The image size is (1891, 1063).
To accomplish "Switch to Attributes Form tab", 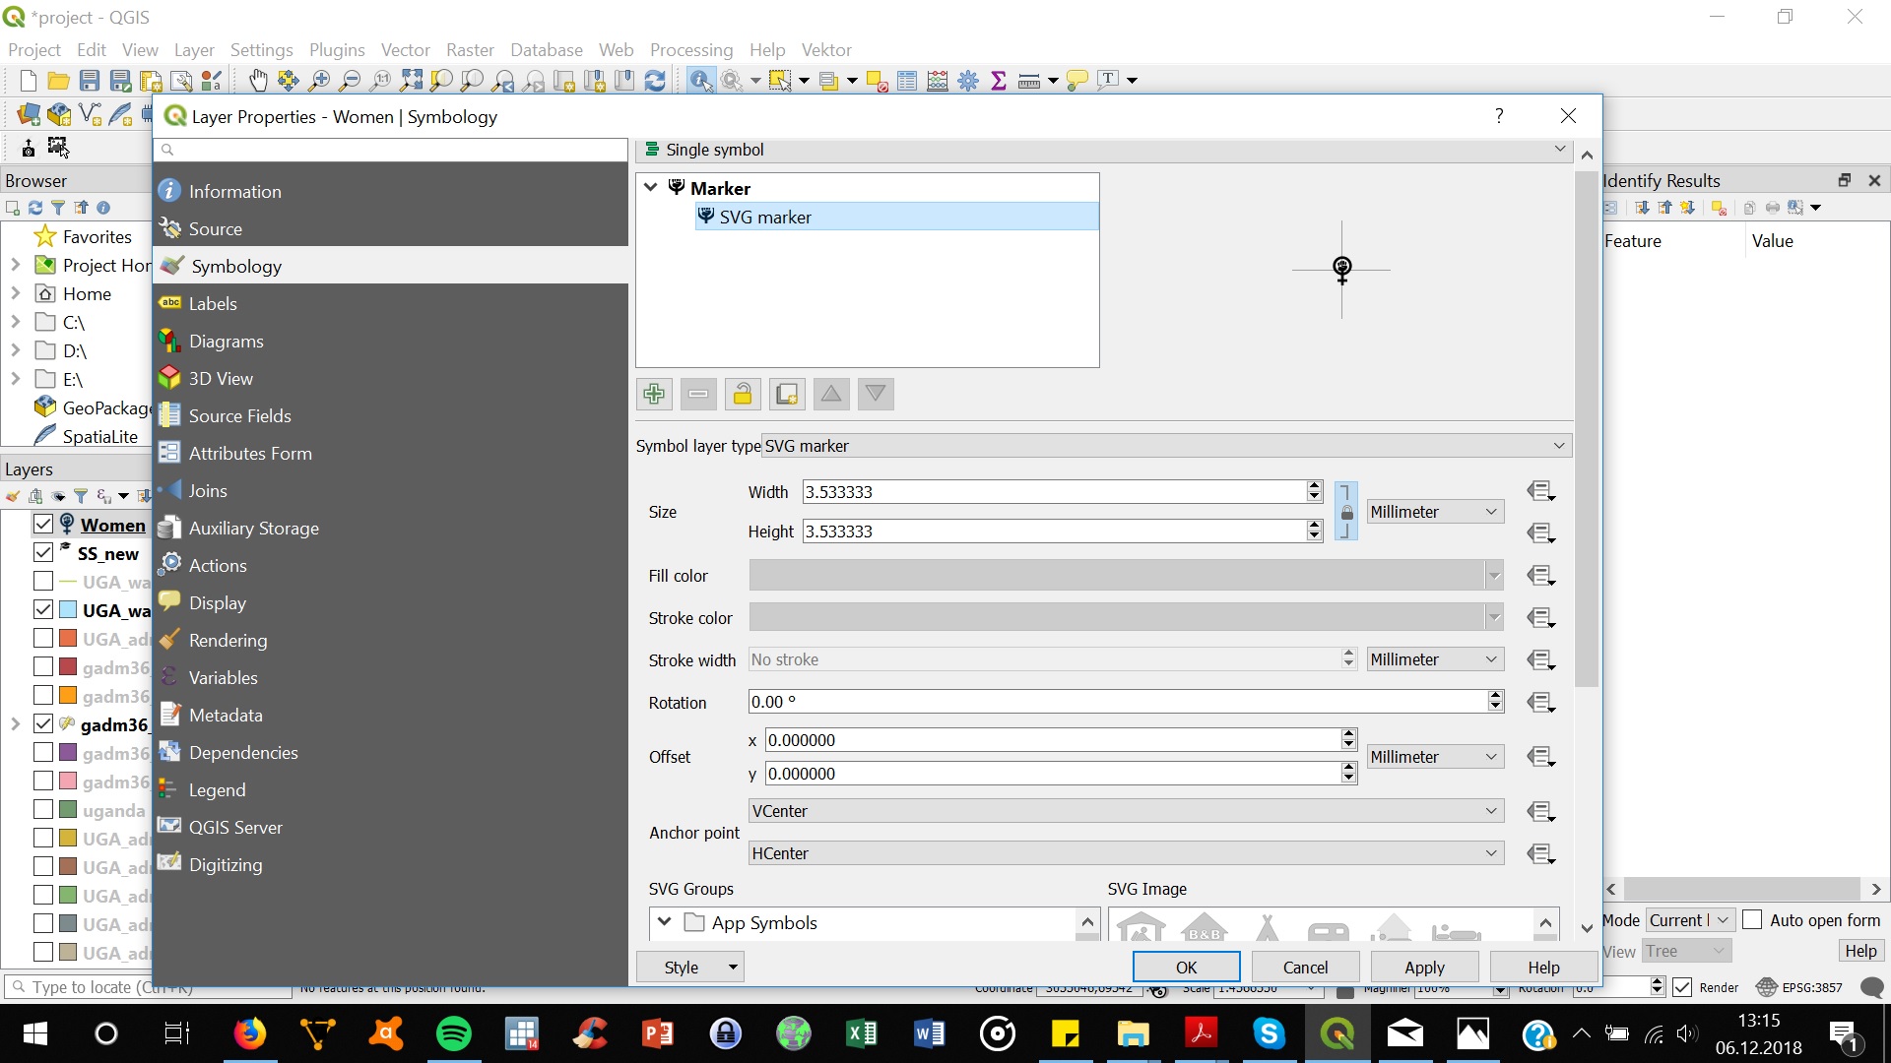I will coord(390,453).
